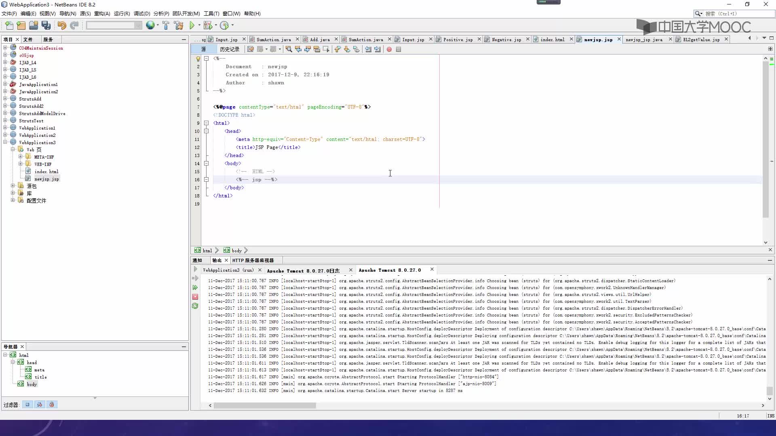The width and height of the screenshot is (776, 436).
Task: Expand the WEB-INF folder
Action: point(20,164)
